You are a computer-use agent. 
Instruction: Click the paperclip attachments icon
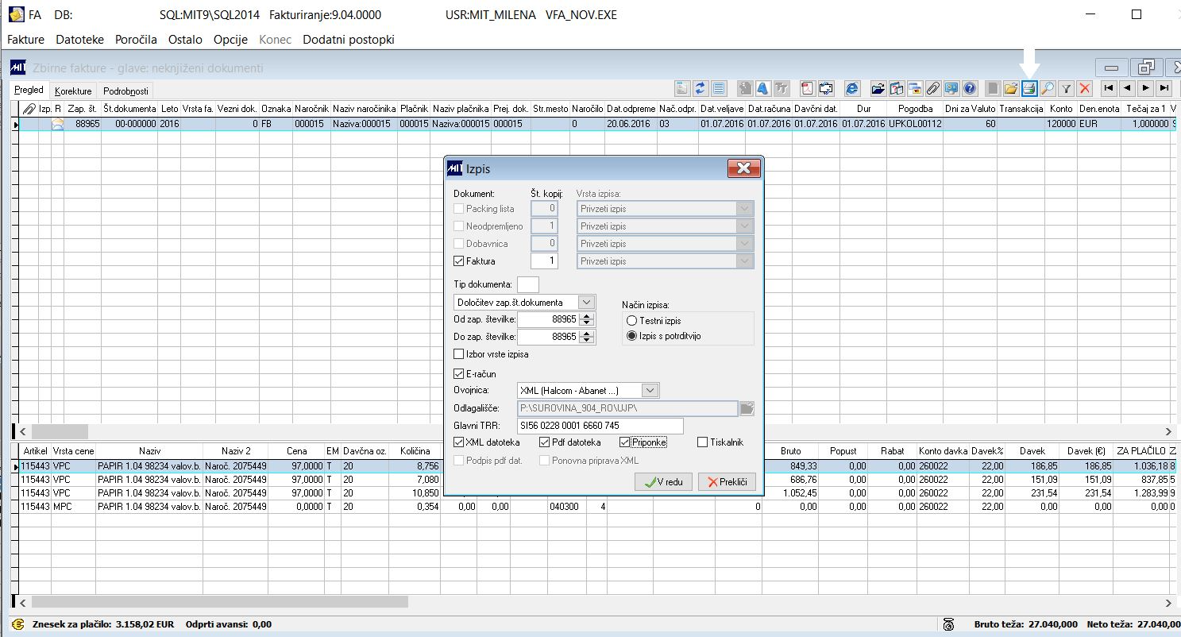point(933,88)
